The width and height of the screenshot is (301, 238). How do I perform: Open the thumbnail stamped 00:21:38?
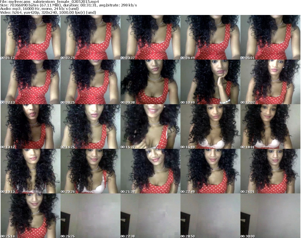(150, 171)
